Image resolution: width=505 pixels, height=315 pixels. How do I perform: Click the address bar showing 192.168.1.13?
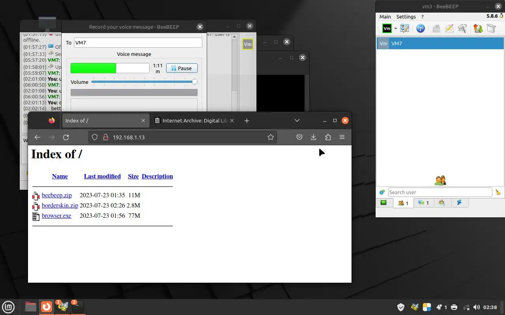pos(183,137)
